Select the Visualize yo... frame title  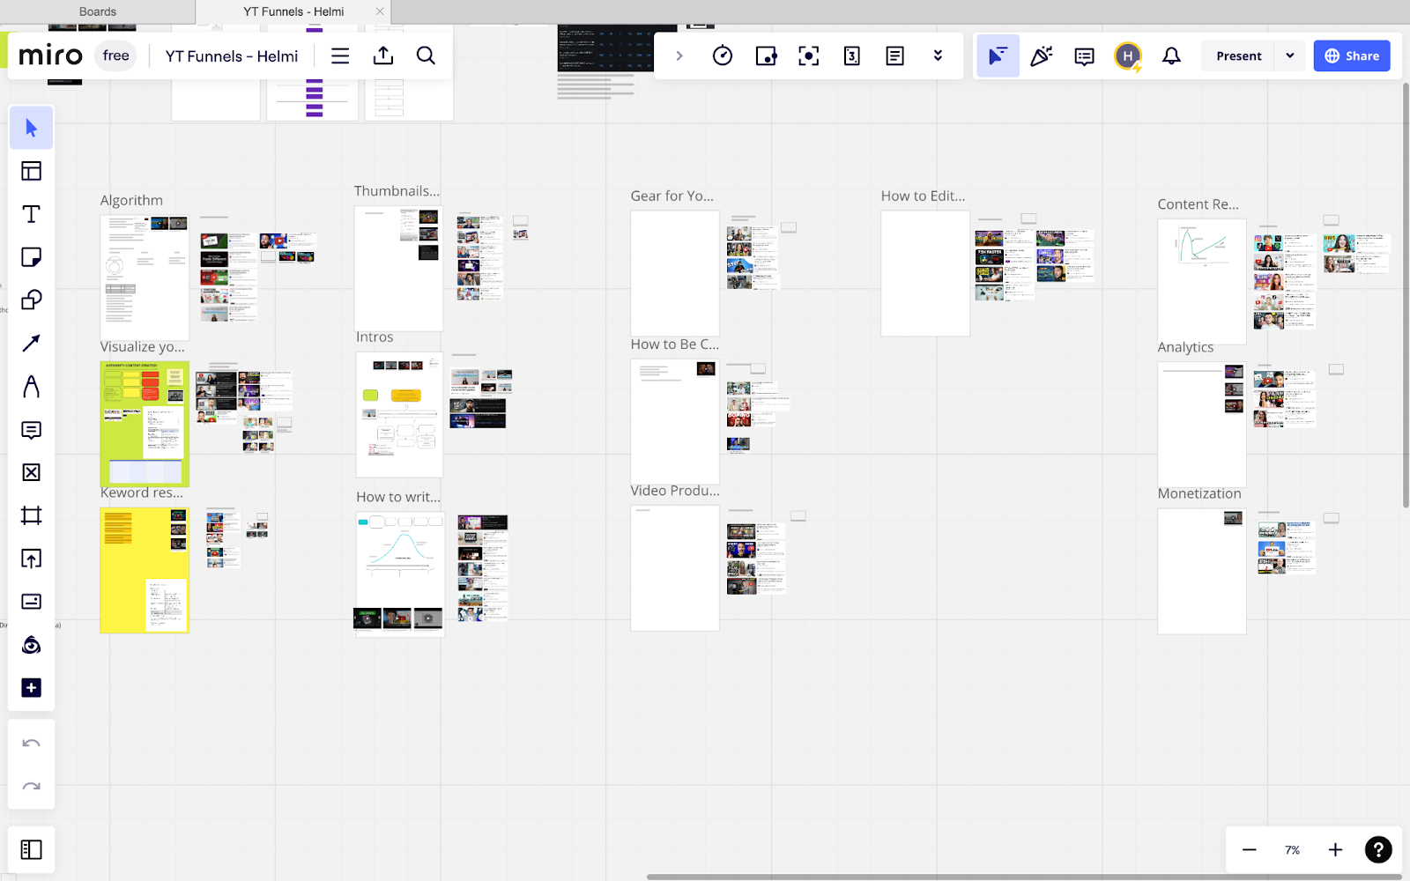point(143,347)
